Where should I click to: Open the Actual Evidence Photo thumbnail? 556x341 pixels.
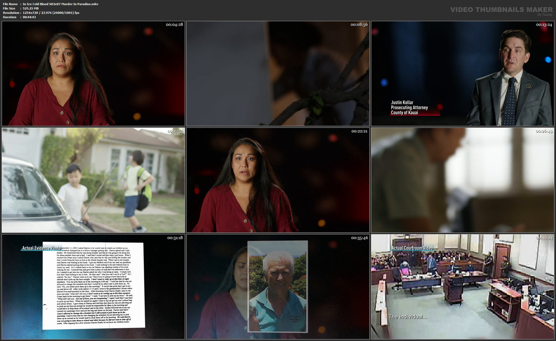pos(93,287)
